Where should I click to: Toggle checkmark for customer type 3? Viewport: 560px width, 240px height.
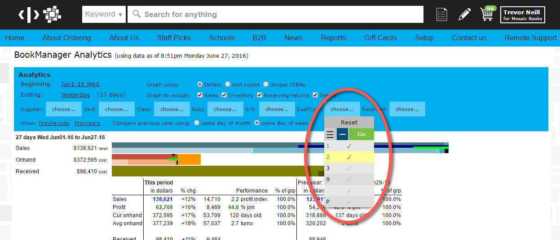pos(349,168)
